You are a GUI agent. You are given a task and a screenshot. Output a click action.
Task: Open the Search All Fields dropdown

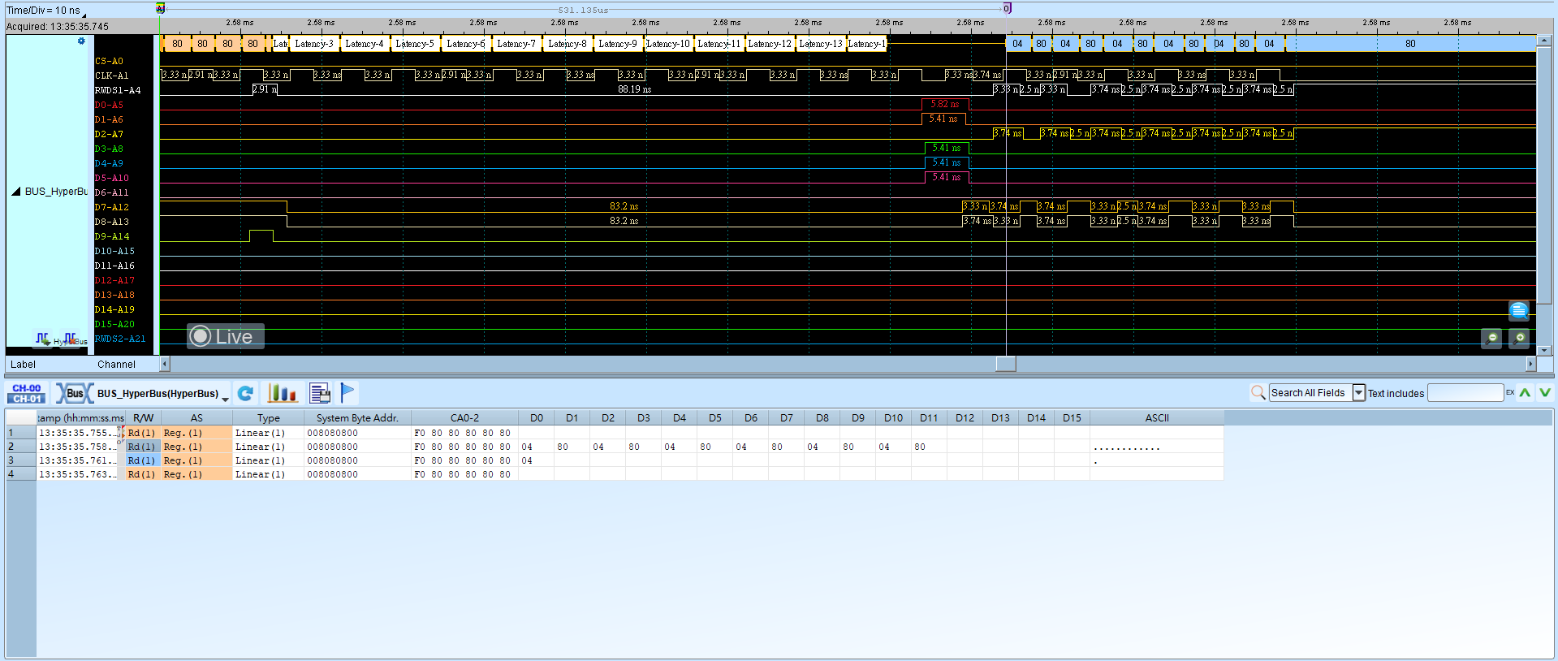click(x=1358, y=393)
